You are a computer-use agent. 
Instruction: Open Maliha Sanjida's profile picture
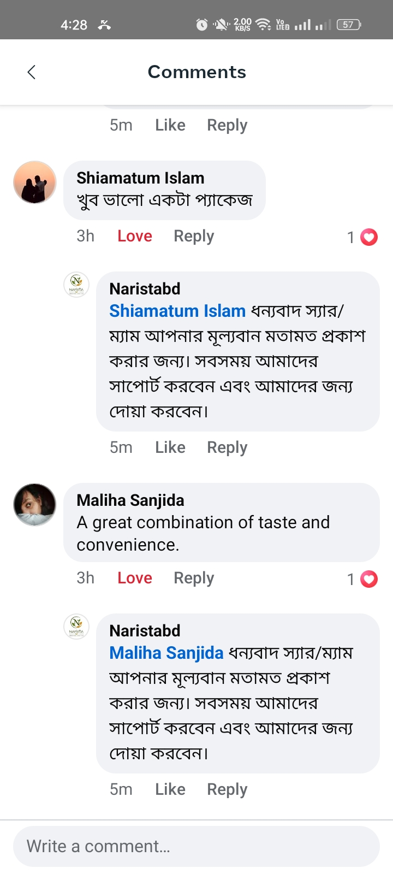coord(35,505)
